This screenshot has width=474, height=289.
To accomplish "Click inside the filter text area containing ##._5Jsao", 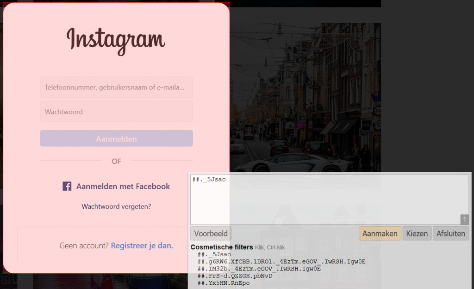I will tap(330, 199).
